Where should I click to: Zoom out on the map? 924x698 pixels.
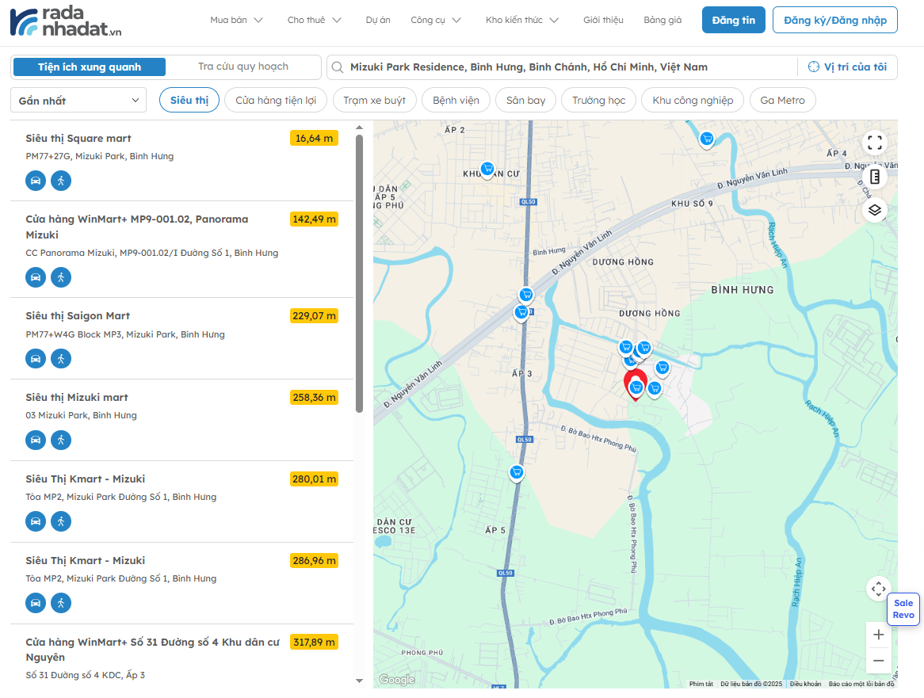(x=878, y=661)
